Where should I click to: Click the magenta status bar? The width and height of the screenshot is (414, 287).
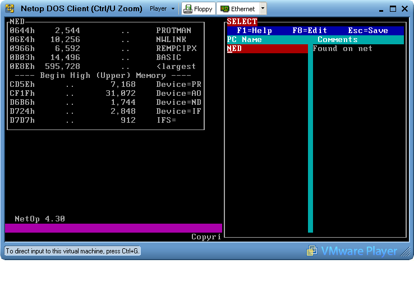[113, 228]
